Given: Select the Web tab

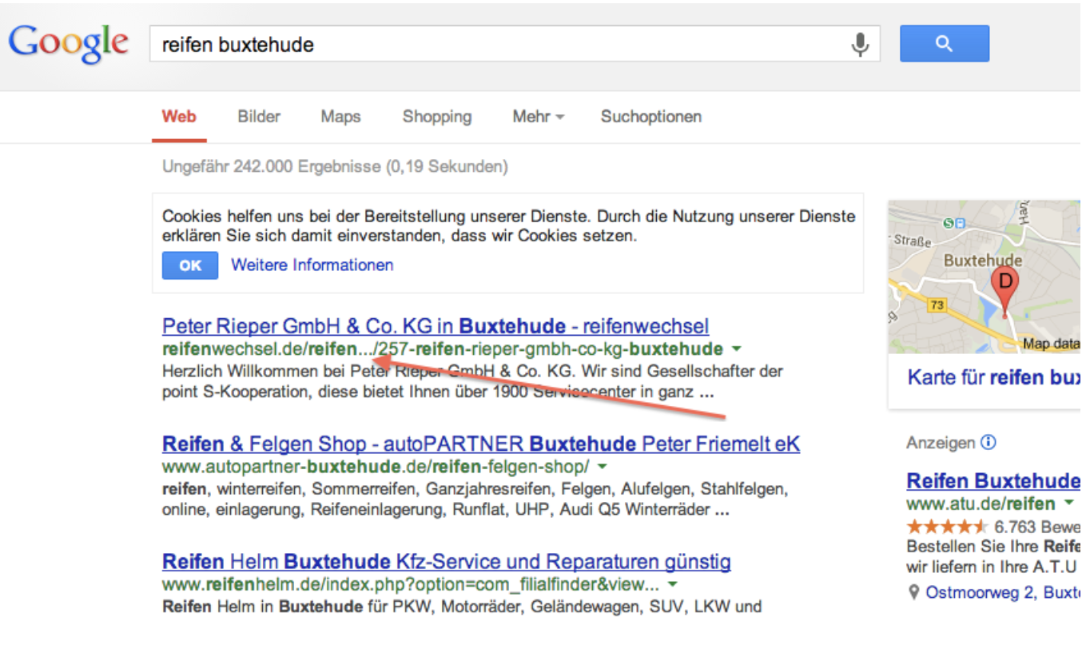Looking at the screenshot, I should (x=179, y=117).
